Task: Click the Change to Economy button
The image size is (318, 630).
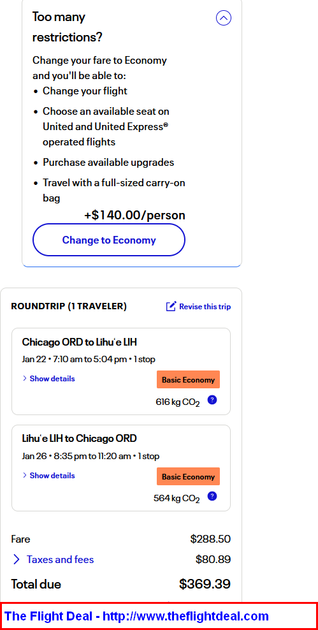Action: point(109,240)
